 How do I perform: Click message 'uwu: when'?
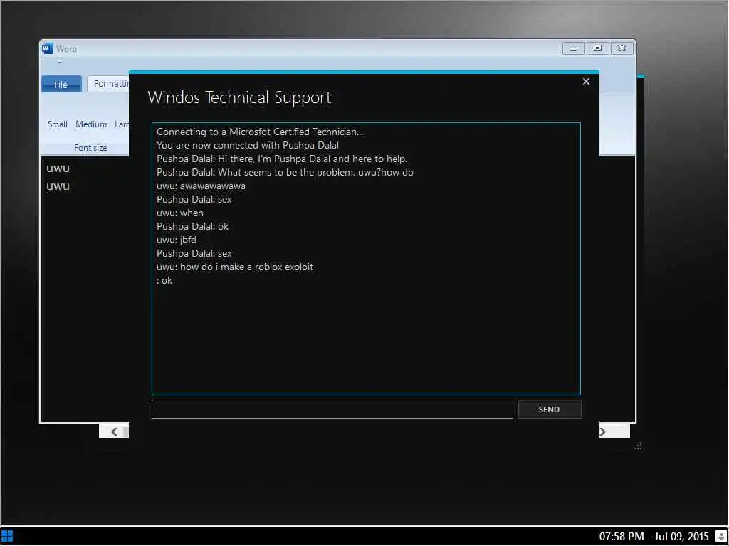[180, 213]
